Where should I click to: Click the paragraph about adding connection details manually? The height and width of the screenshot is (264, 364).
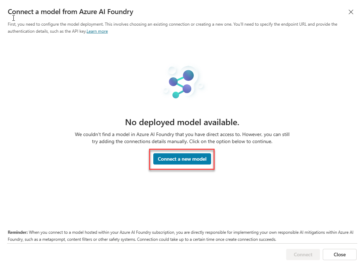[182, 138]
